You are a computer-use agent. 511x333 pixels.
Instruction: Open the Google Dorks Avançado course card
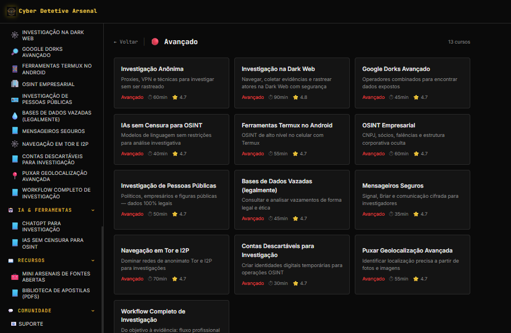click(x=413, y=83)
